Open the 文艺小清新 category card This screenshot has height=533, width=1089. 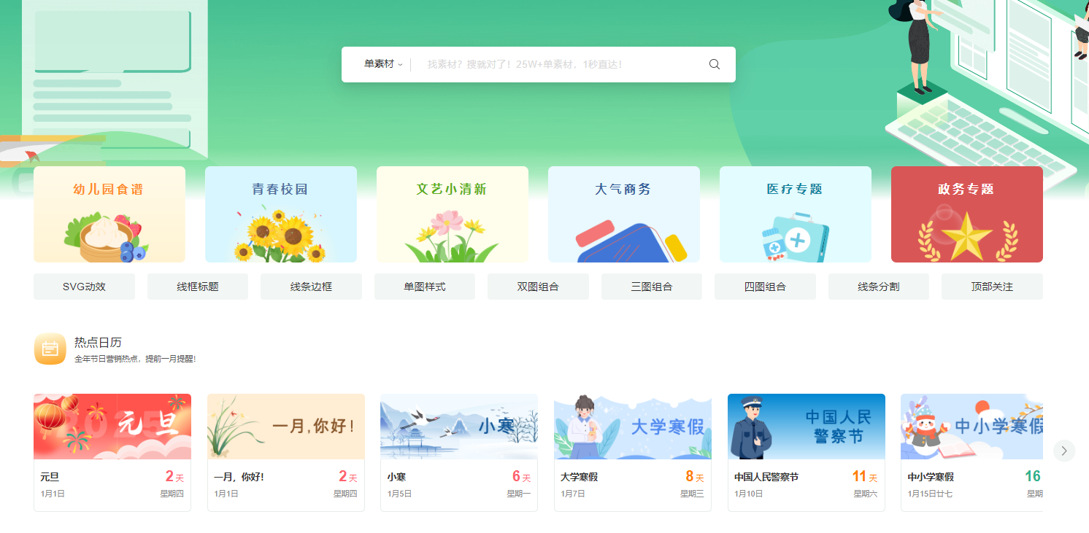click(453, 214)
